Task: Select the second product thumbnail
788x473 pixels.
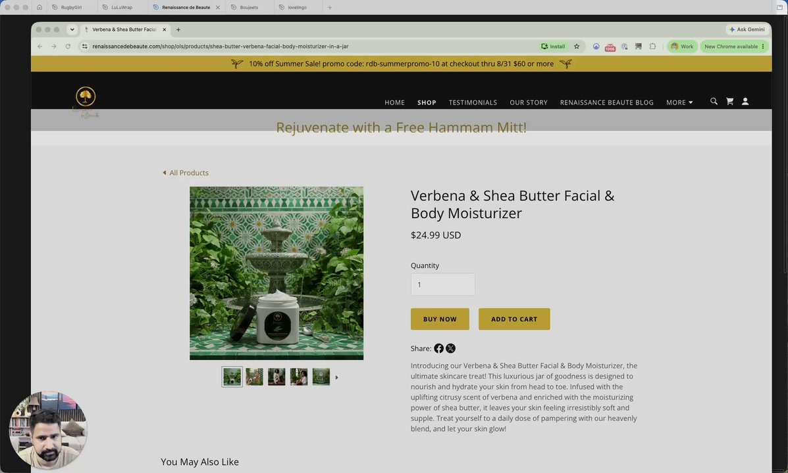Action: [x=254, y=376]
